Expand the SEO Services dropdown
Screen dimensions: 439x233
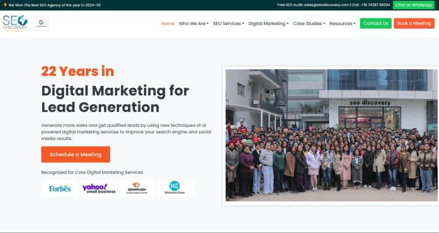(x=228, y=24)
